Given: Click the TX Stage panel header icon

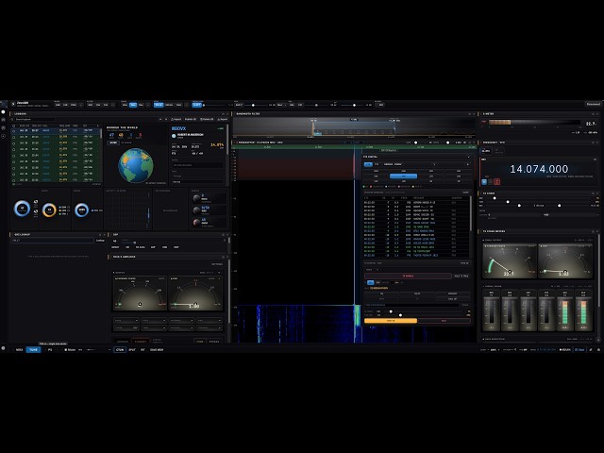Looking at the screenshot, I should pos(593,193).
